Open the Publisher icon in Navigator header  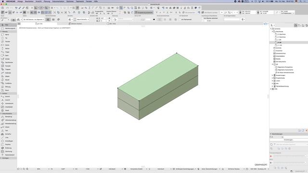(x=307, y=25)
